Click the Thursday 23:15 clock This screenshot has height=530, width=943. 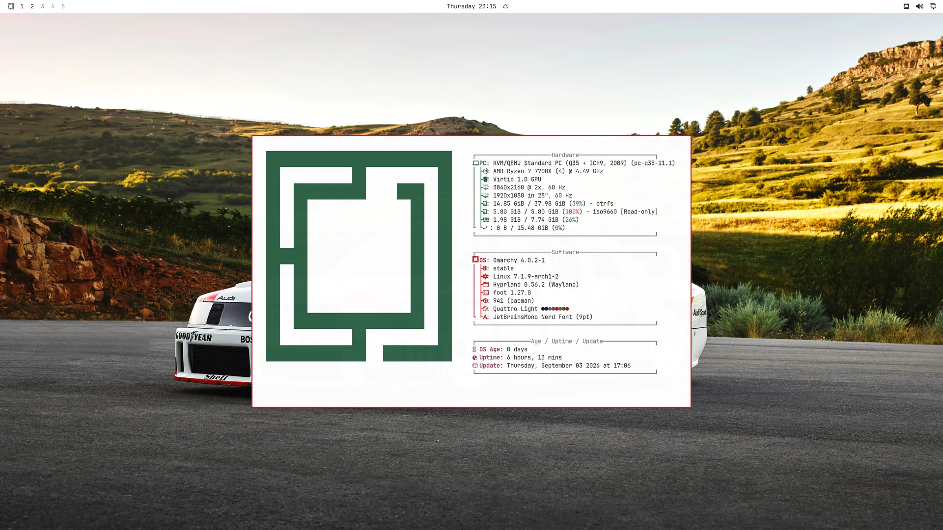[471, 6]
